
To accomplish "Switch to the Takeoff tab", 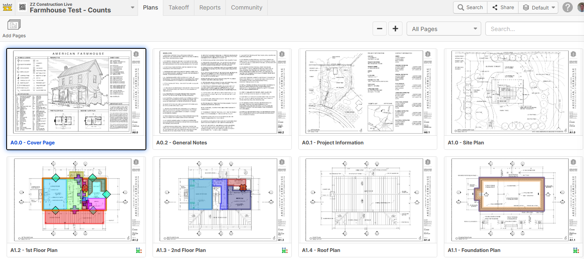I will pyautogui.click(x=179, y=7).
